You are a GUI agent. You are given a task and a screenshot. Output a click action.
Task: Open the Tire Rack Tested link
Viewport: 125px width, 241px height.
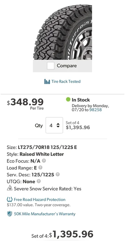[66, 81]
